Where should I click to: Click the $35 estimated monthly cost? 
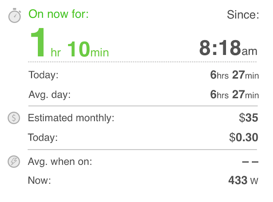pos(248,118)
